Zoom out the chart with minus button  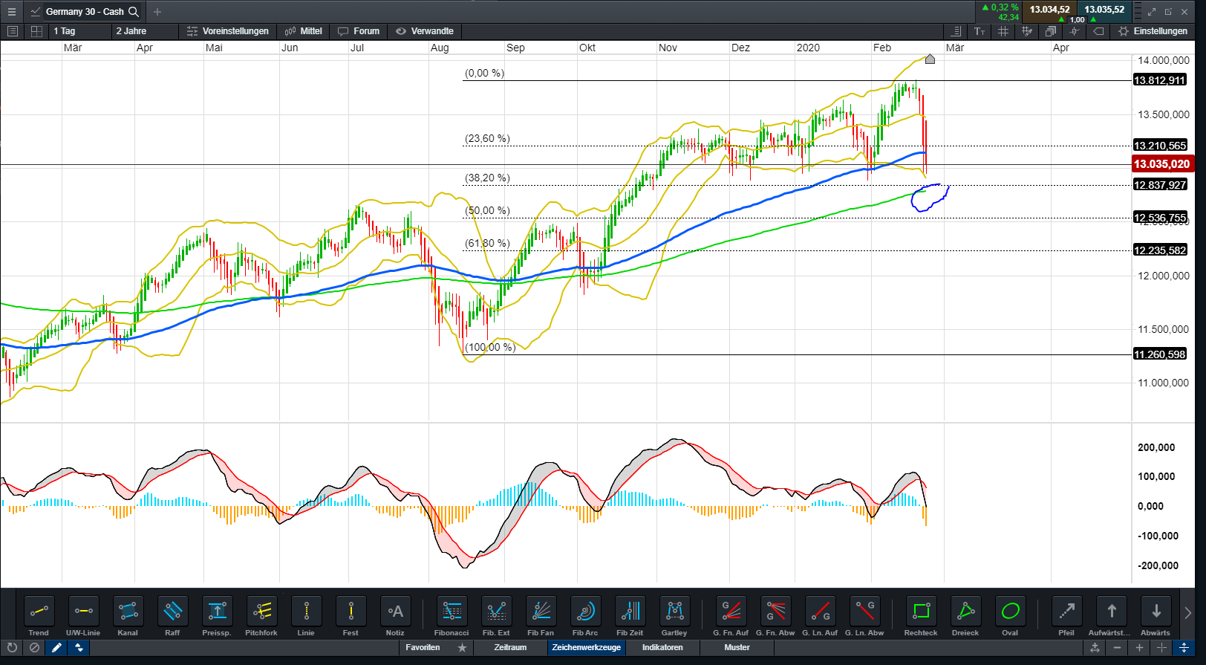tap(1117, 648)
